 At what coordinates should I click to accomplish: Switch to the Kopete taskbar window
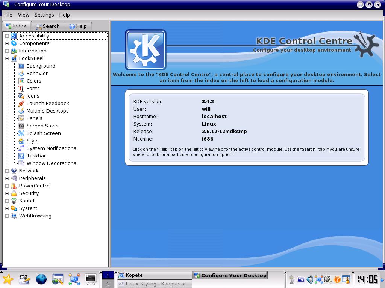155,275
